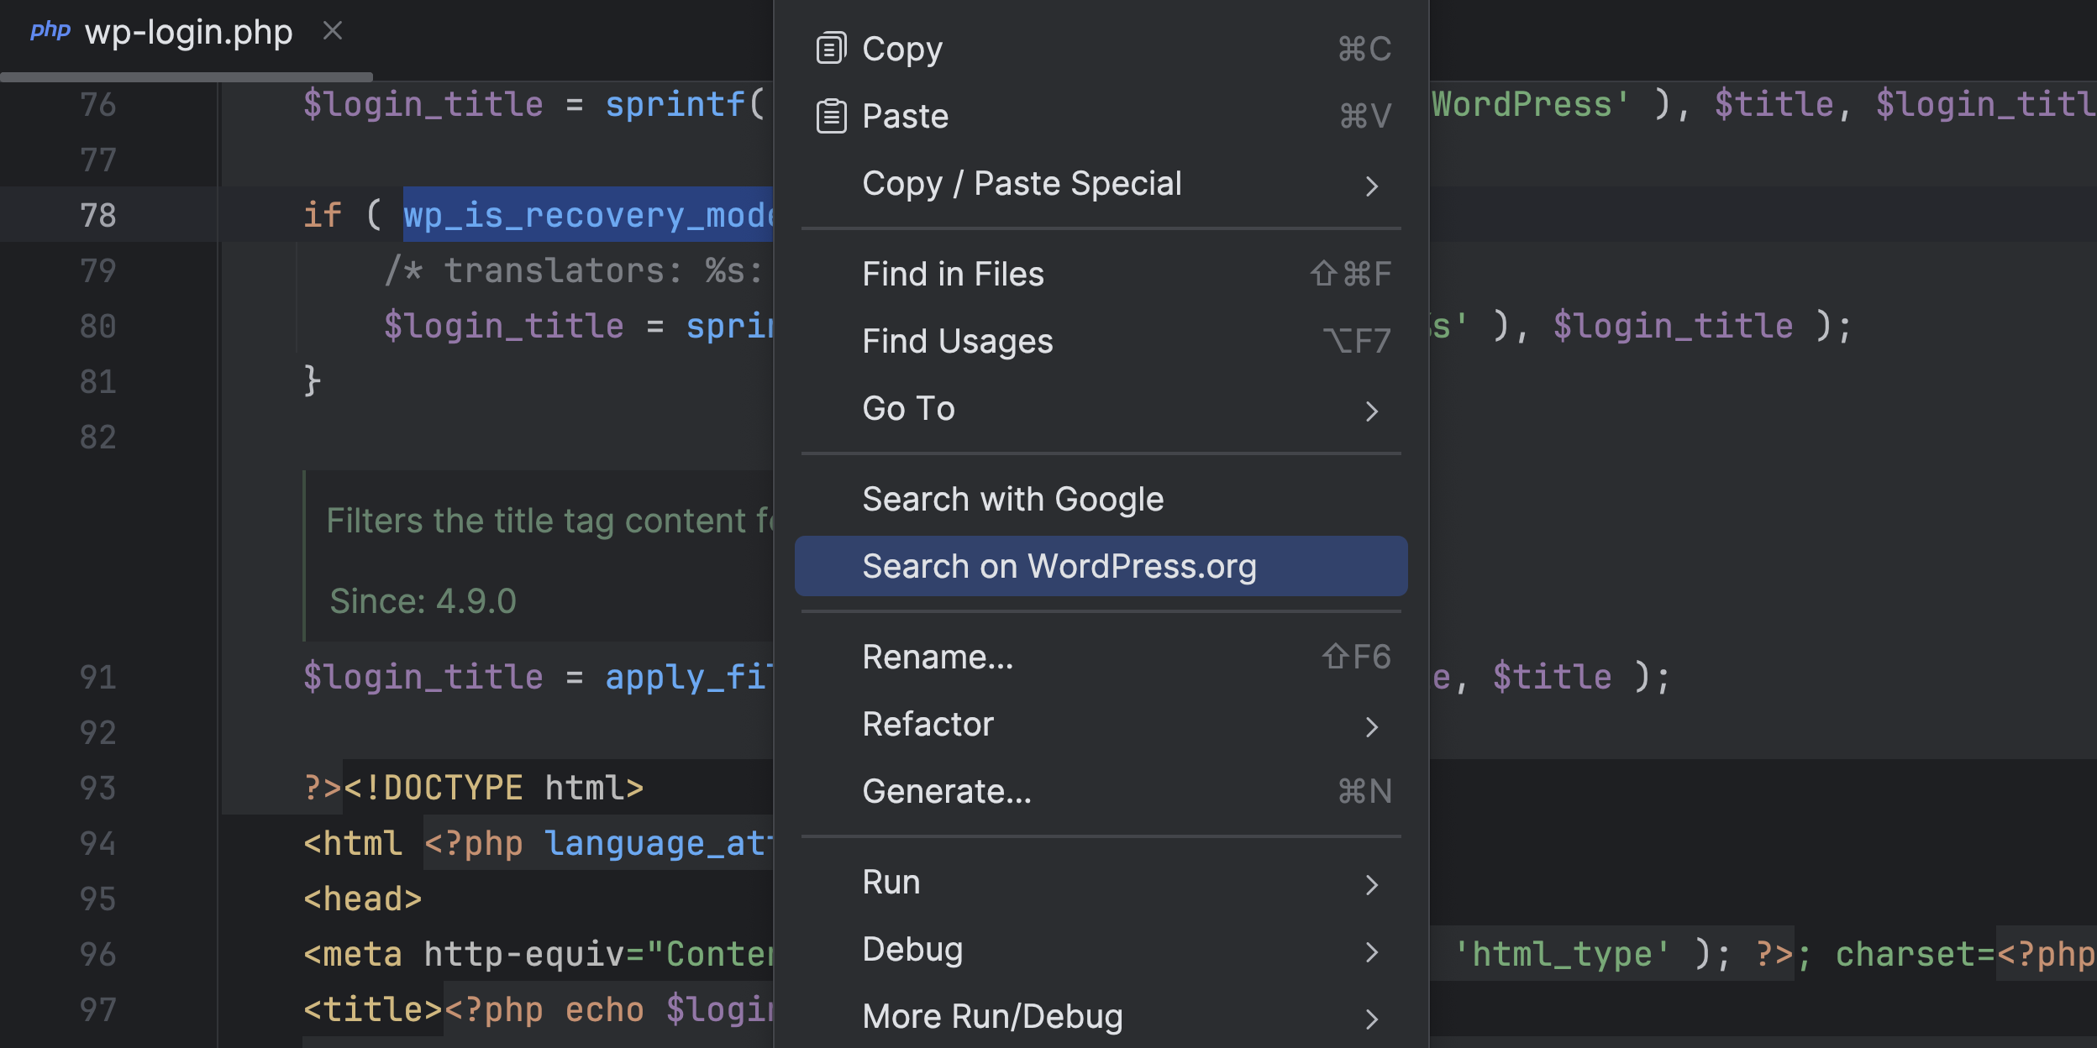Expand the Debug submenu
This screenshot has width=2097, height=1048.
pyautogui.click(x=1373, y=951)
